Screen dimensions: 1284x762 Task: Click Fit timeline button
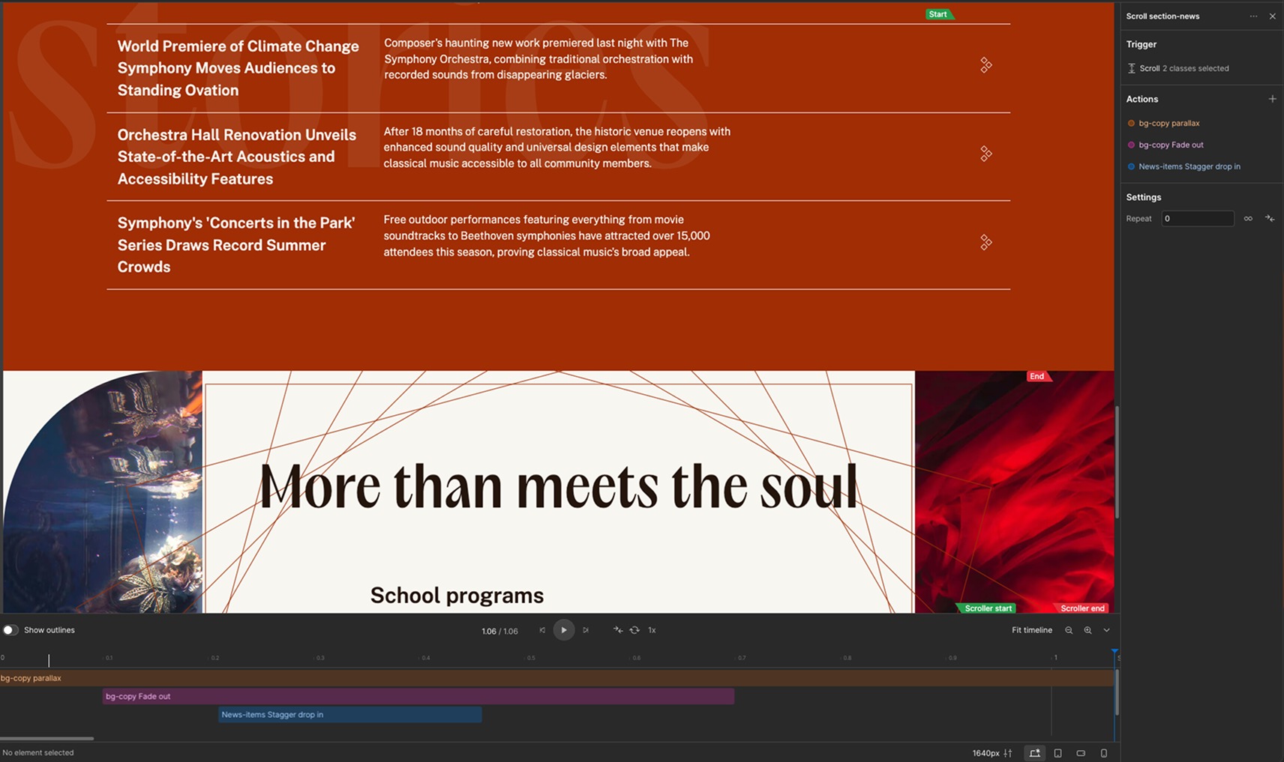point(1031,630)
